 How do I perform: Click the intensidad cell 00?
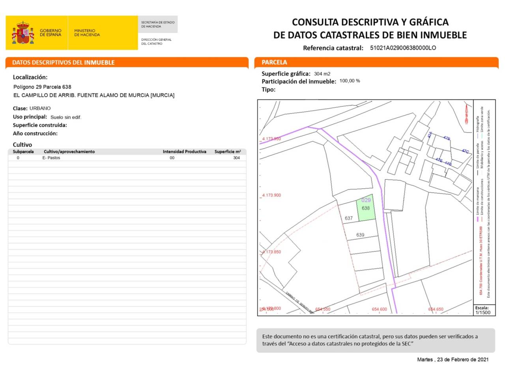pos(172,158)
